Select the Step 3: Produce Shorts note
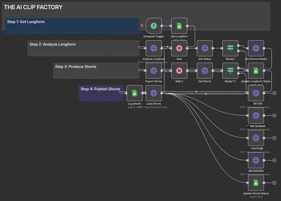Image resolution: width=281 pixels, height=201 pixels. (x=96, y=70)
